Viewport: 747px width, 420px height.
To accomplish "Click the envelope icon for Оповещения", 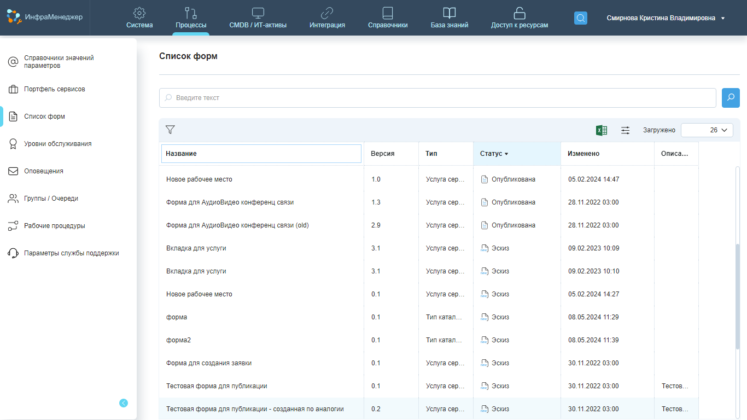I will [x=13, y=171].
